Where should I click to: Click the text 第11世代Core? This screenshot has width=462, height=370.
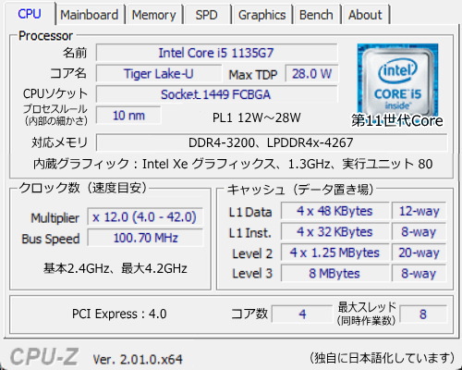[397, 120]
